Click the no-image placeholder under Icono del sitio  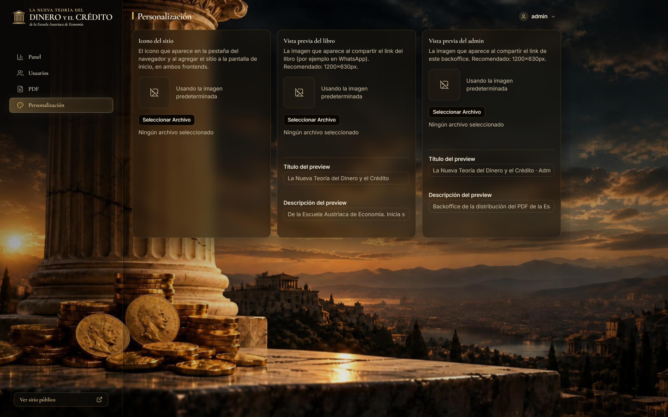[154, 93]
